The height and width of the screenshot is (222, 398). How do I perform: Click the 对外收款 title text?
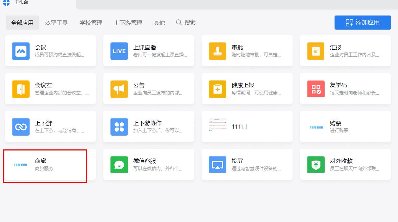coord(341,161)
